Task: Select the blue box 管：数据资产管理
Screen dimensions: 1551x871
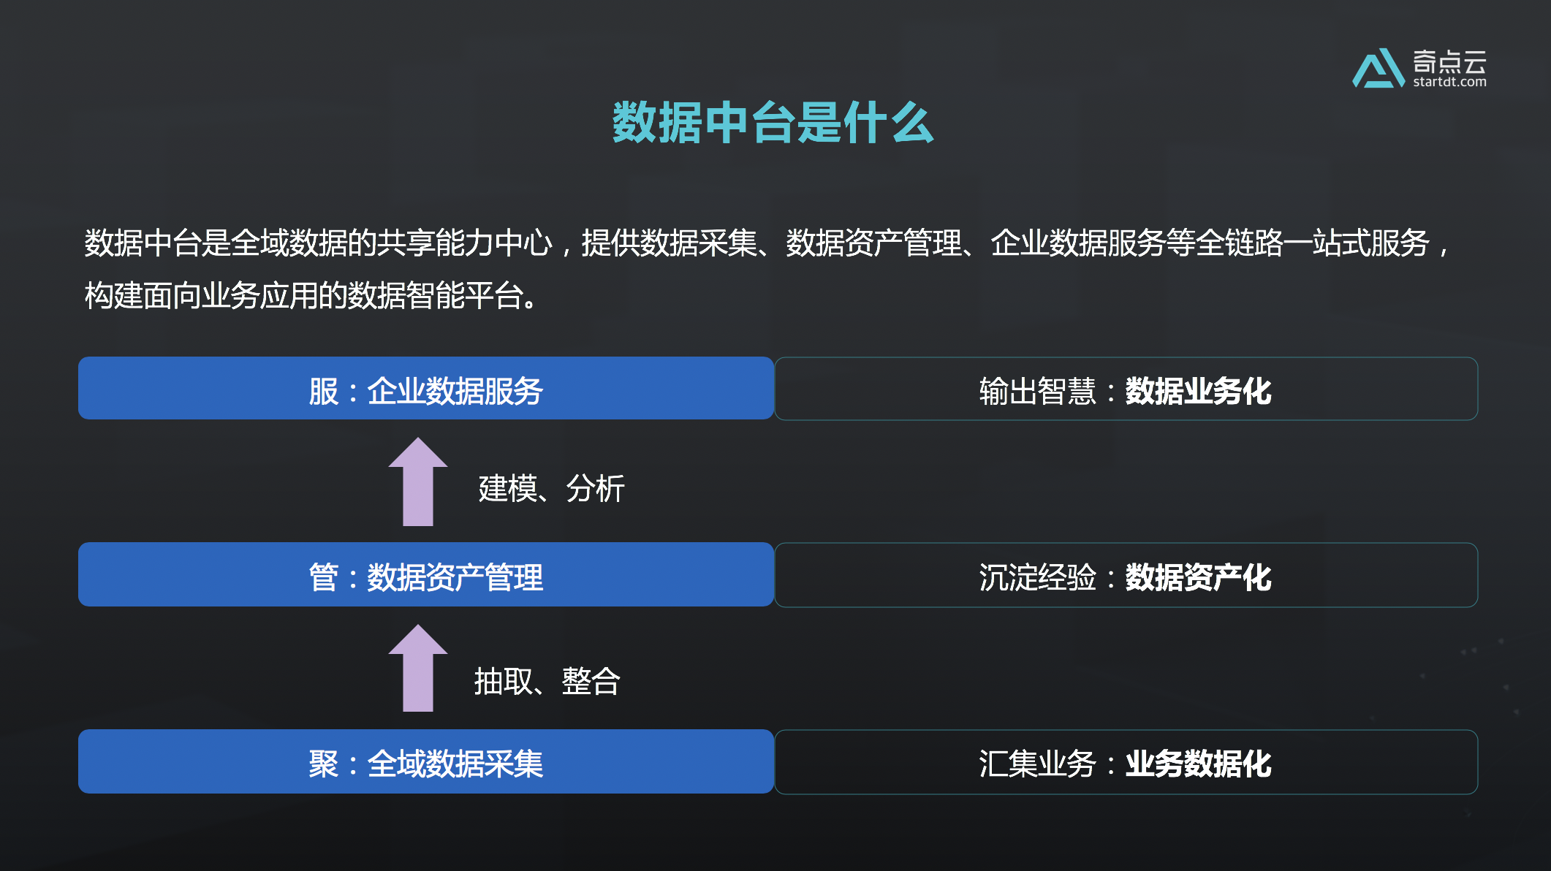Action: pyautogui.click(x=425, y=576)
